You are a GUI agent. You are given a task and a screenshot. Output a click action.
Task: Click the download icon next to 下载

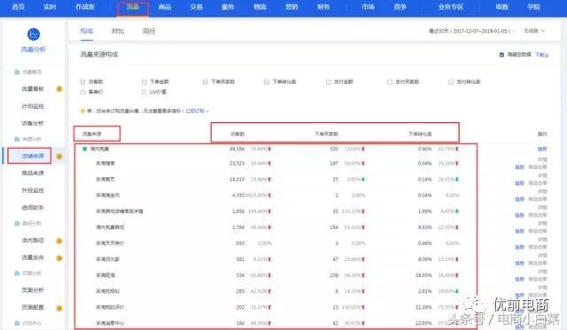coord(547,55)
